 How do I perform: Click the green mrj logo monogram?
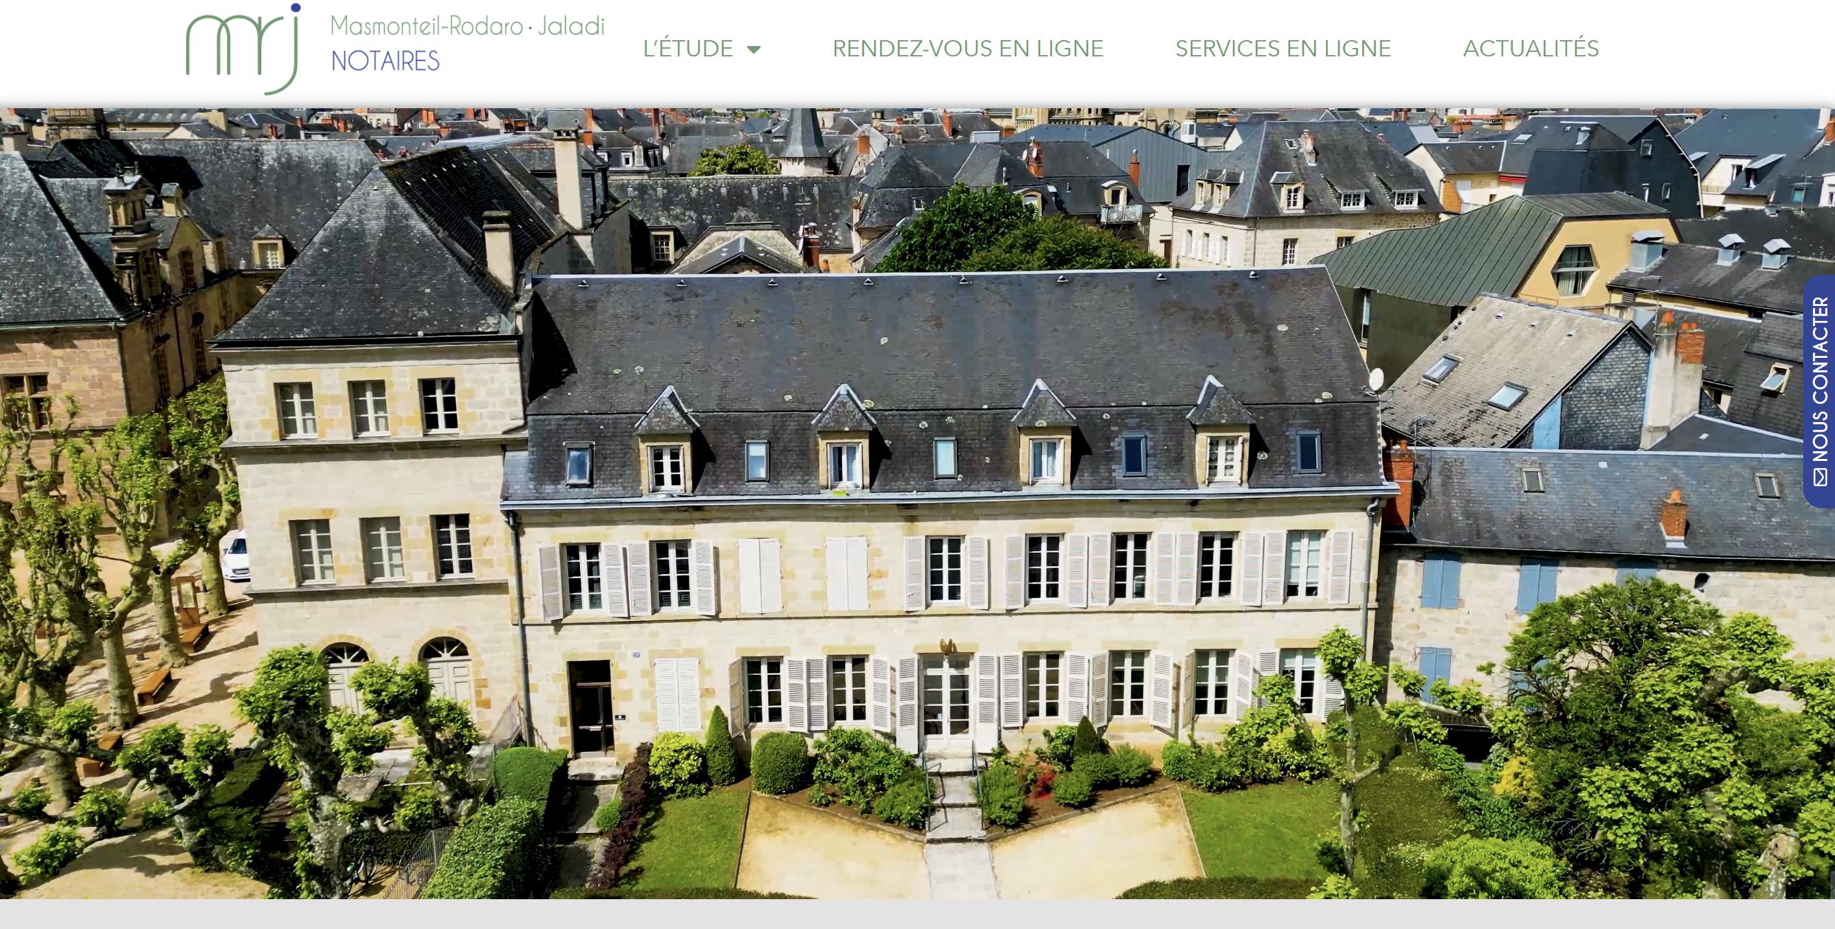(243, 49)
